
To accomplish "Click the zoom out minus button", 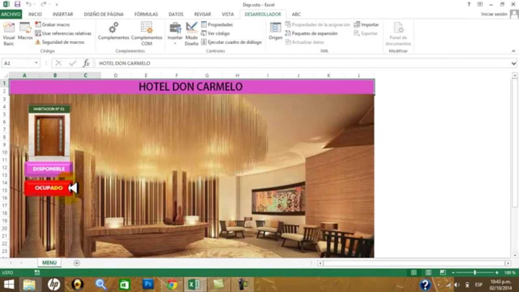I will [453, 273].
